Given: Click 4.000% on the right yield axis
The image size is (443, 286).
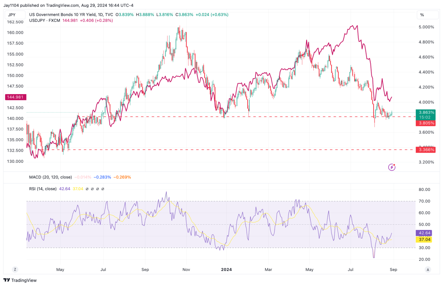Looking at the screenshot, I should coord(426,102).
